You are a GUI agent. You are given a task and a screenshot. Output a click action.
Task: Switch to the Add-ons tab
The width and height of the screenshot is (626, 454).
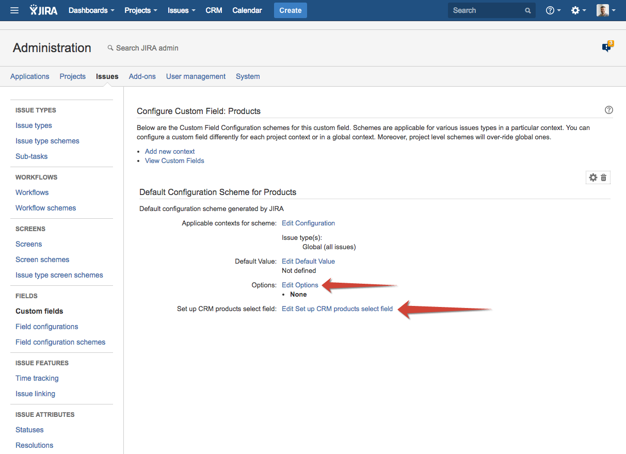tap(142, 76)
